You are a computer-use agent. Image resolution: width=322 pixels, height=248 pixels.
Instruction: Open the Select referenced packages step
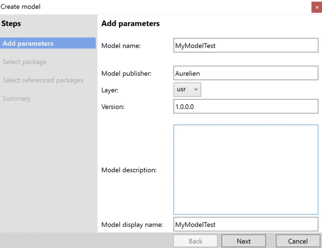coord(43,80)
